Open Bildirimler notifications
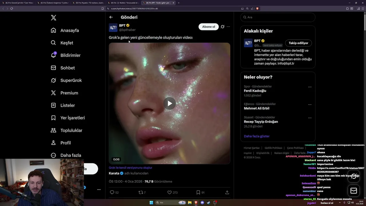This screenshot has width=366, height=206. pyautogui.click(x=65, y=55)
